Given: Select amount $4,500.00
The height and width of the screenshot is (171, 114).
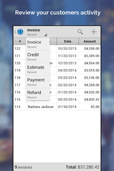Looking at the screenshot, I should point(92,92).
